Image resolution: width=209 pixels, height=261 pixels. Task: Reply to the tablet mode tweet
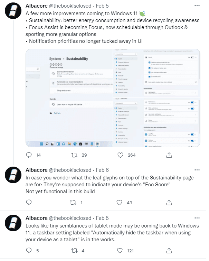point(29,250)
